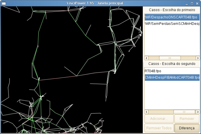The image size is (201, 134).
Task: Click the Remover button
Action: point(187,119)
